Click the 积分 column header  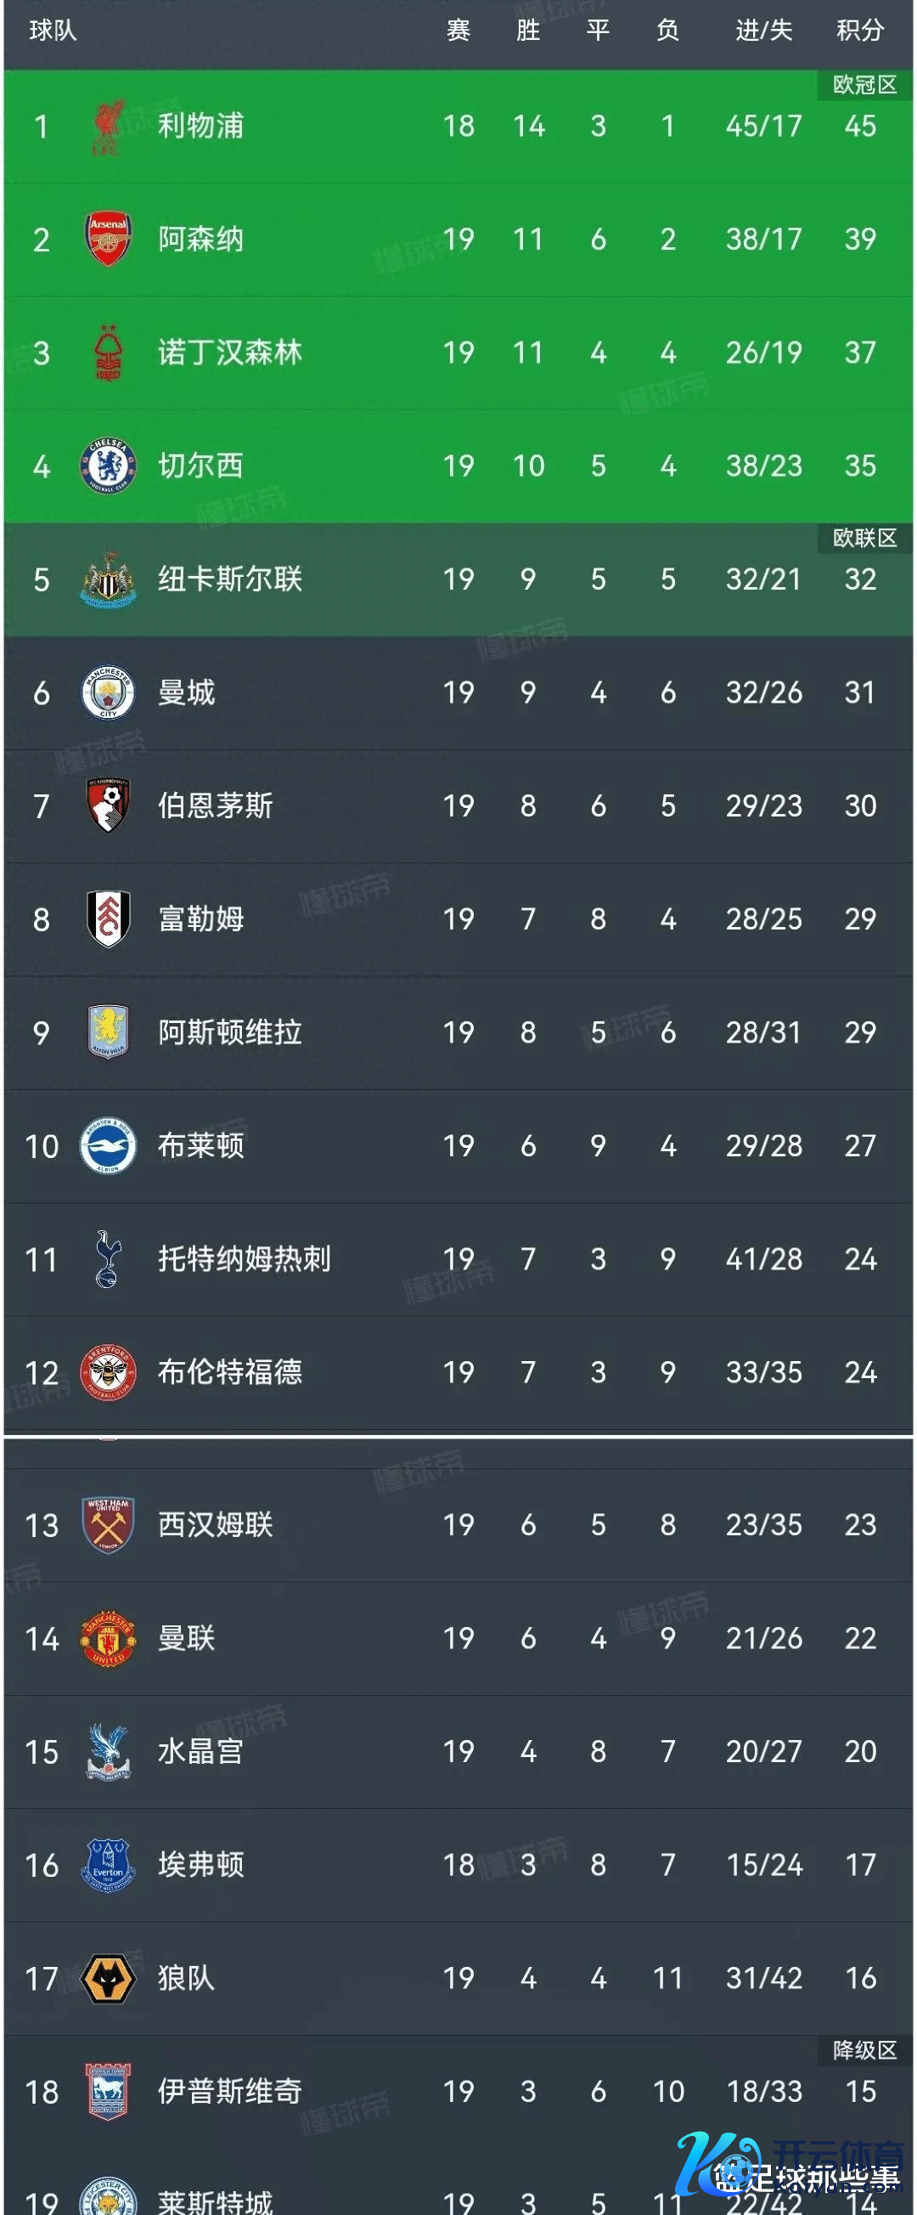(859, 31)
